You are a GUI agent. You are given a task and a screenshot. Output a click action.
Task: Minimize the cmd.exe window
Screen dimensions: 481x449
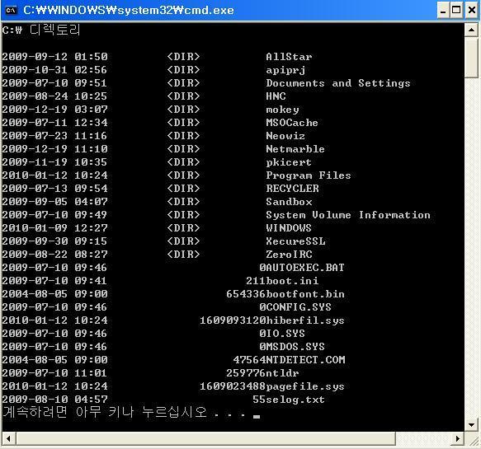[x=443, y=11]
